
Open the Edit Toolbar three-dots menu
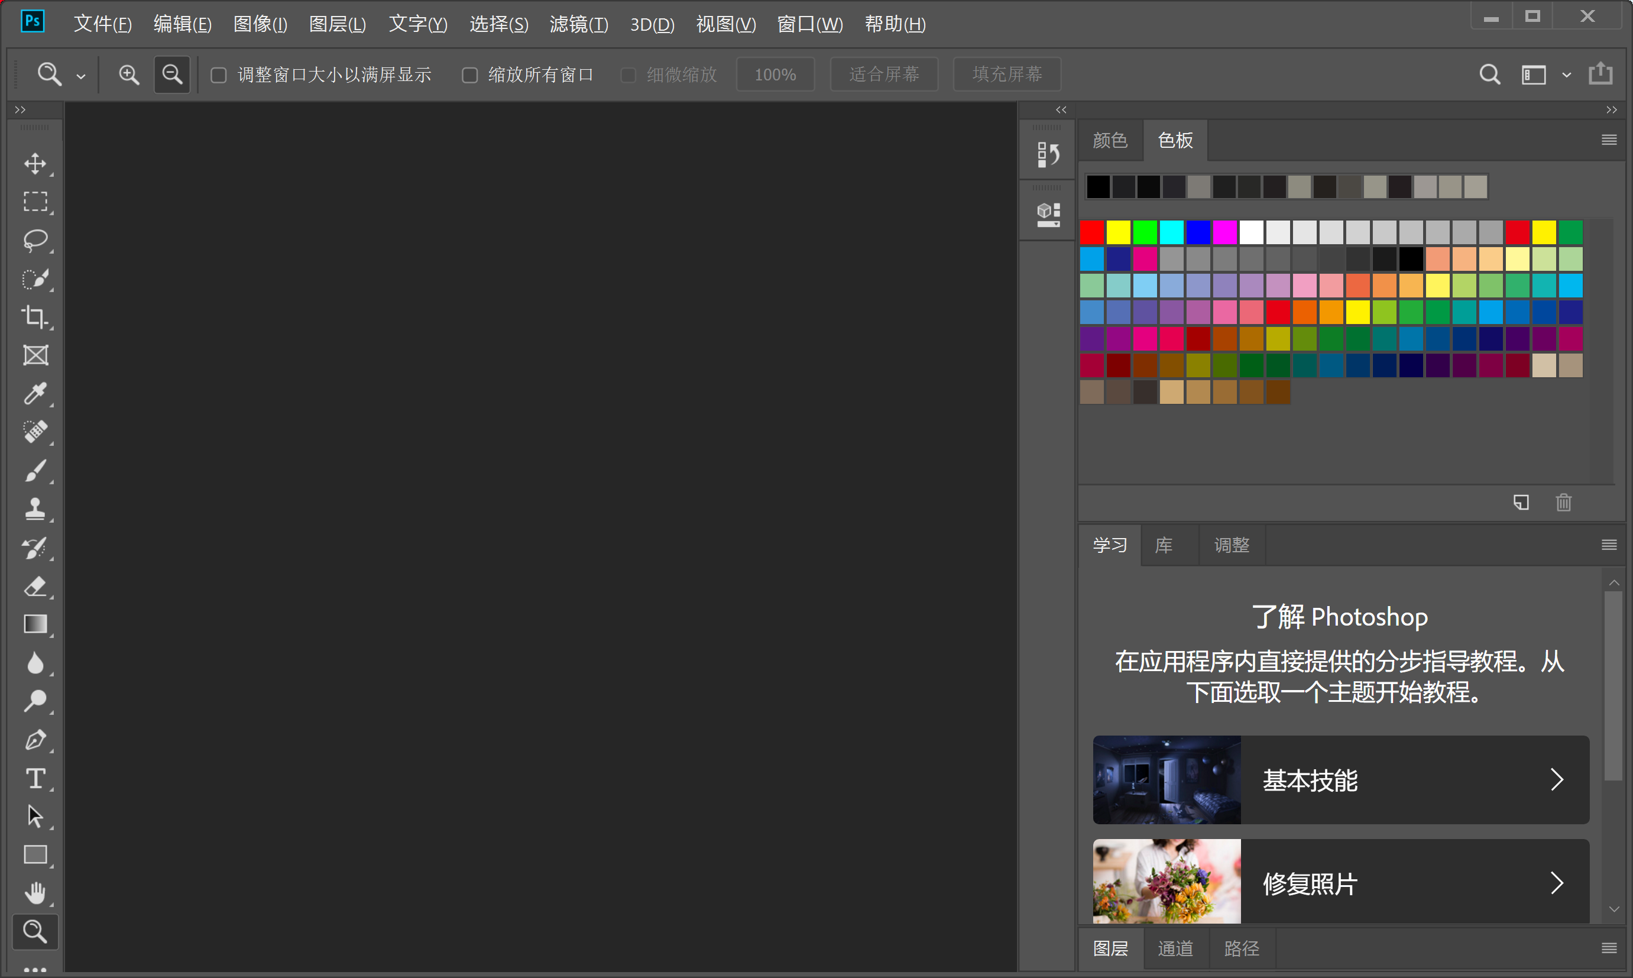pos(35,970)
